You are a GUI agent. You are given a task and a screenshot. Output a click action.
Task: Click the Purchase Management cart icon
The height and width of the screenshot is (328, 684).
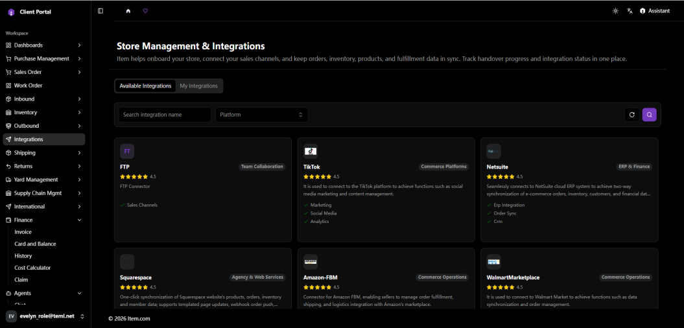pyautogui.click(x=8, y=58)
